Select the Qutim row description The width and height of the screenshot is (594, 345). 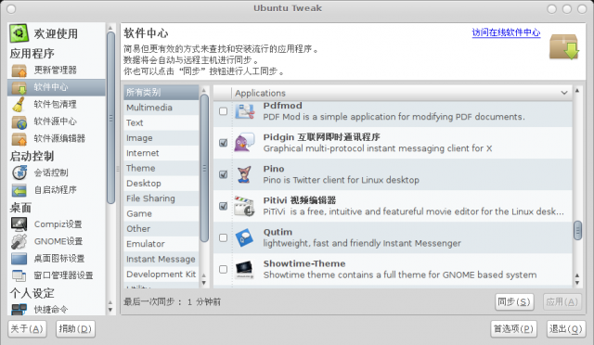coord(362,243)
